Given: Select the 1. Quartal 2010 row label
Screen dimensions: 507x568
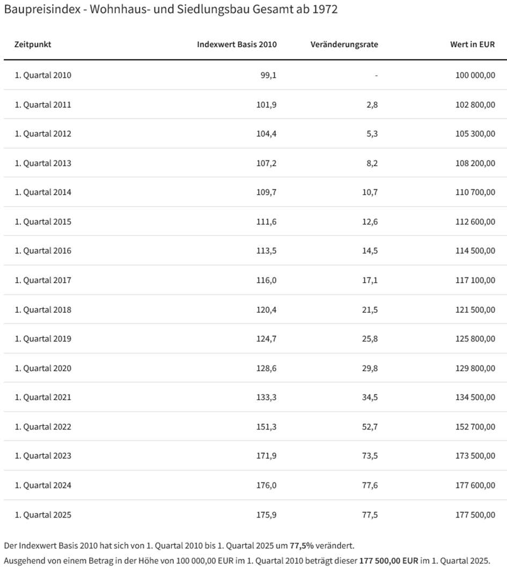Looking at the screenshot, I should [43, 75].
